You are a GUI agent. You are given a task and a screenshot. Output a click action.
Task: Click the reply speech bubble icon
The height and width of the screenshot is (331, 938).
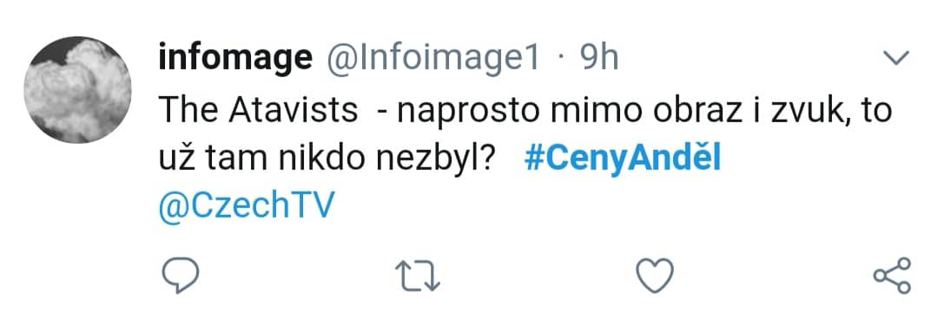tap(180, 275)
